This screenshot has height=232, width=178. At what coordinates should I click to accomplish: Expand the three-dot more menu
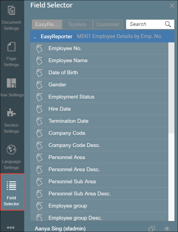point(11,228)
